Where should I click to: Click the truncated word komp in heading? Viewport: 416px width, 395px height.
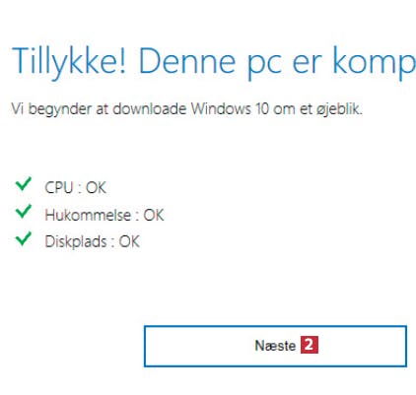pos(375,62)
